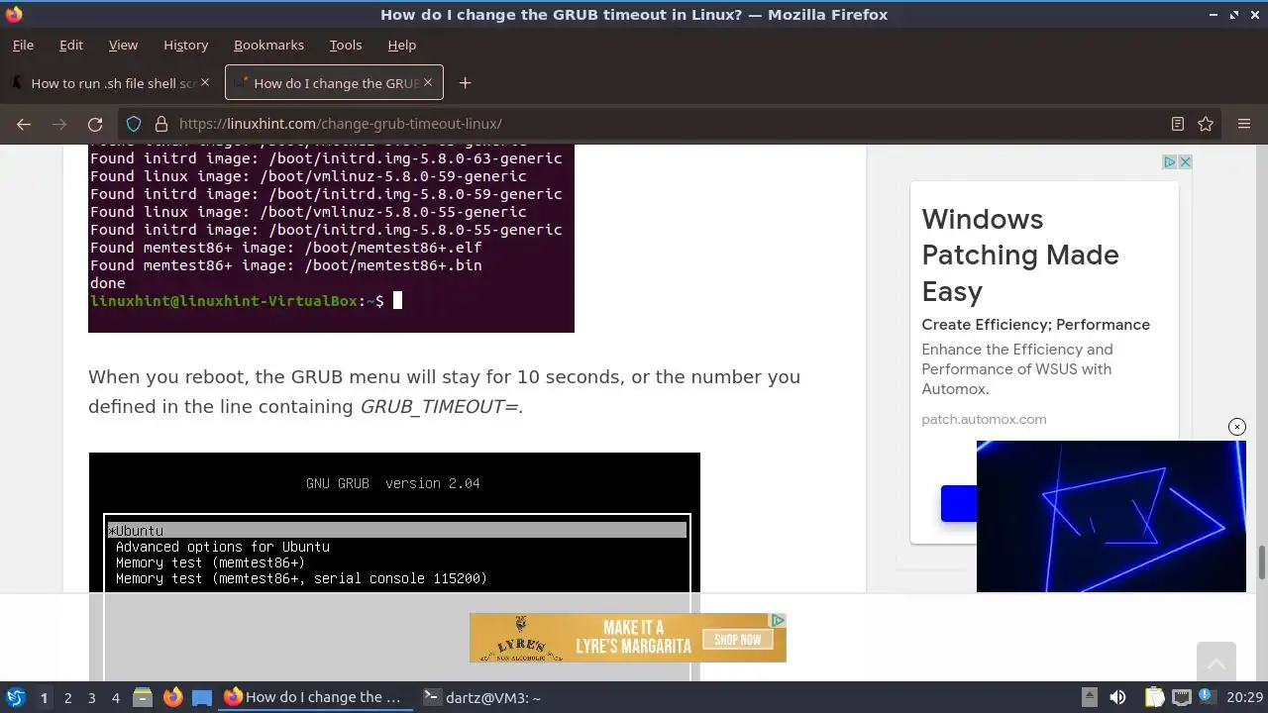Image resolution: width=1268 pixels, height=713 pixels.
Task: Open the volume control tray icon
Action: 1117,697
